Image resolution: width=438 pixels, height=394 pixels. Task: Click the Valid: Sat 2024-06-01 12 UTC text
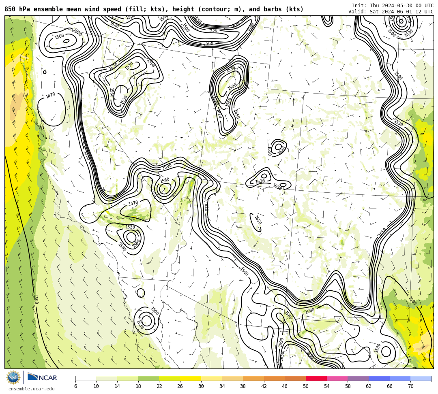391,12
